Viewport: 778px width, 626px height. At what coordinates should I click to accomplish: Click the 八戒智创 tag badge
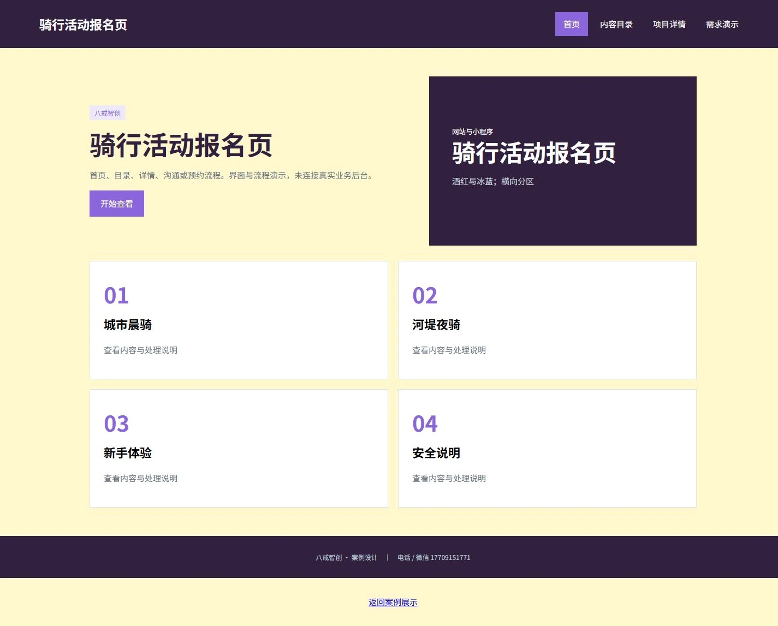(108, 113)
